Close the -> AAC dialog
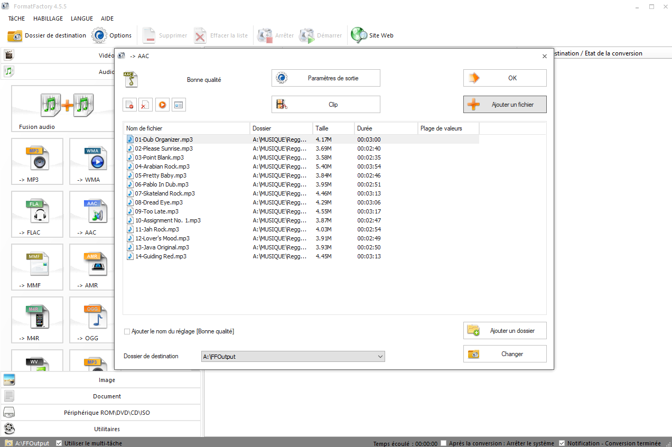 coord(545,56)
